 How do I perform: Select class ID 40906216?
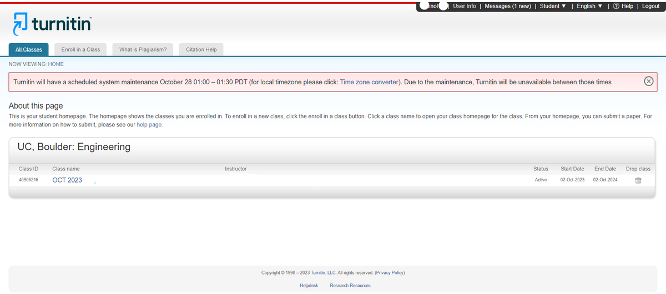click(28, 180)
